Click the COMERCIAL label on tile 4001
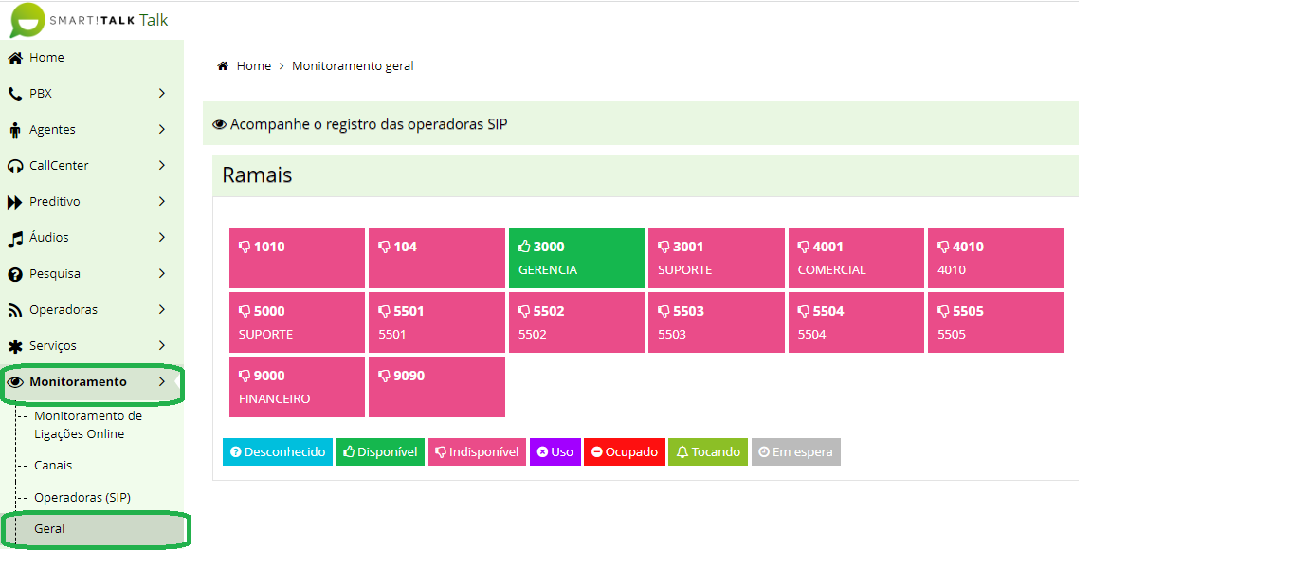The height and width of the screenshot is (588, 1291). pyautogui.click(x=832, y=270)
